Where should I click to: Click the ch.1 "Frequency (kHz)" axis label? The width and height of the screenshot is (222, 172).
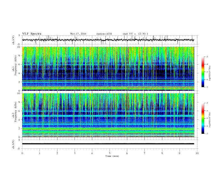coord(16,65)
